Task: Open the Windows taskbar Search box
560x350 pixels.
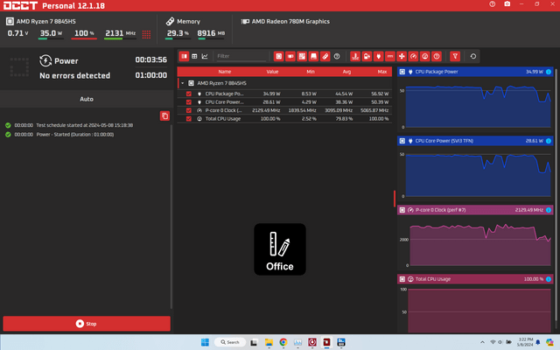Action: coord(230,342)
